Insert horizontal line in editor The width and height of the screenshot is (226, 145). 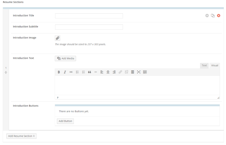tap(96, 72)
